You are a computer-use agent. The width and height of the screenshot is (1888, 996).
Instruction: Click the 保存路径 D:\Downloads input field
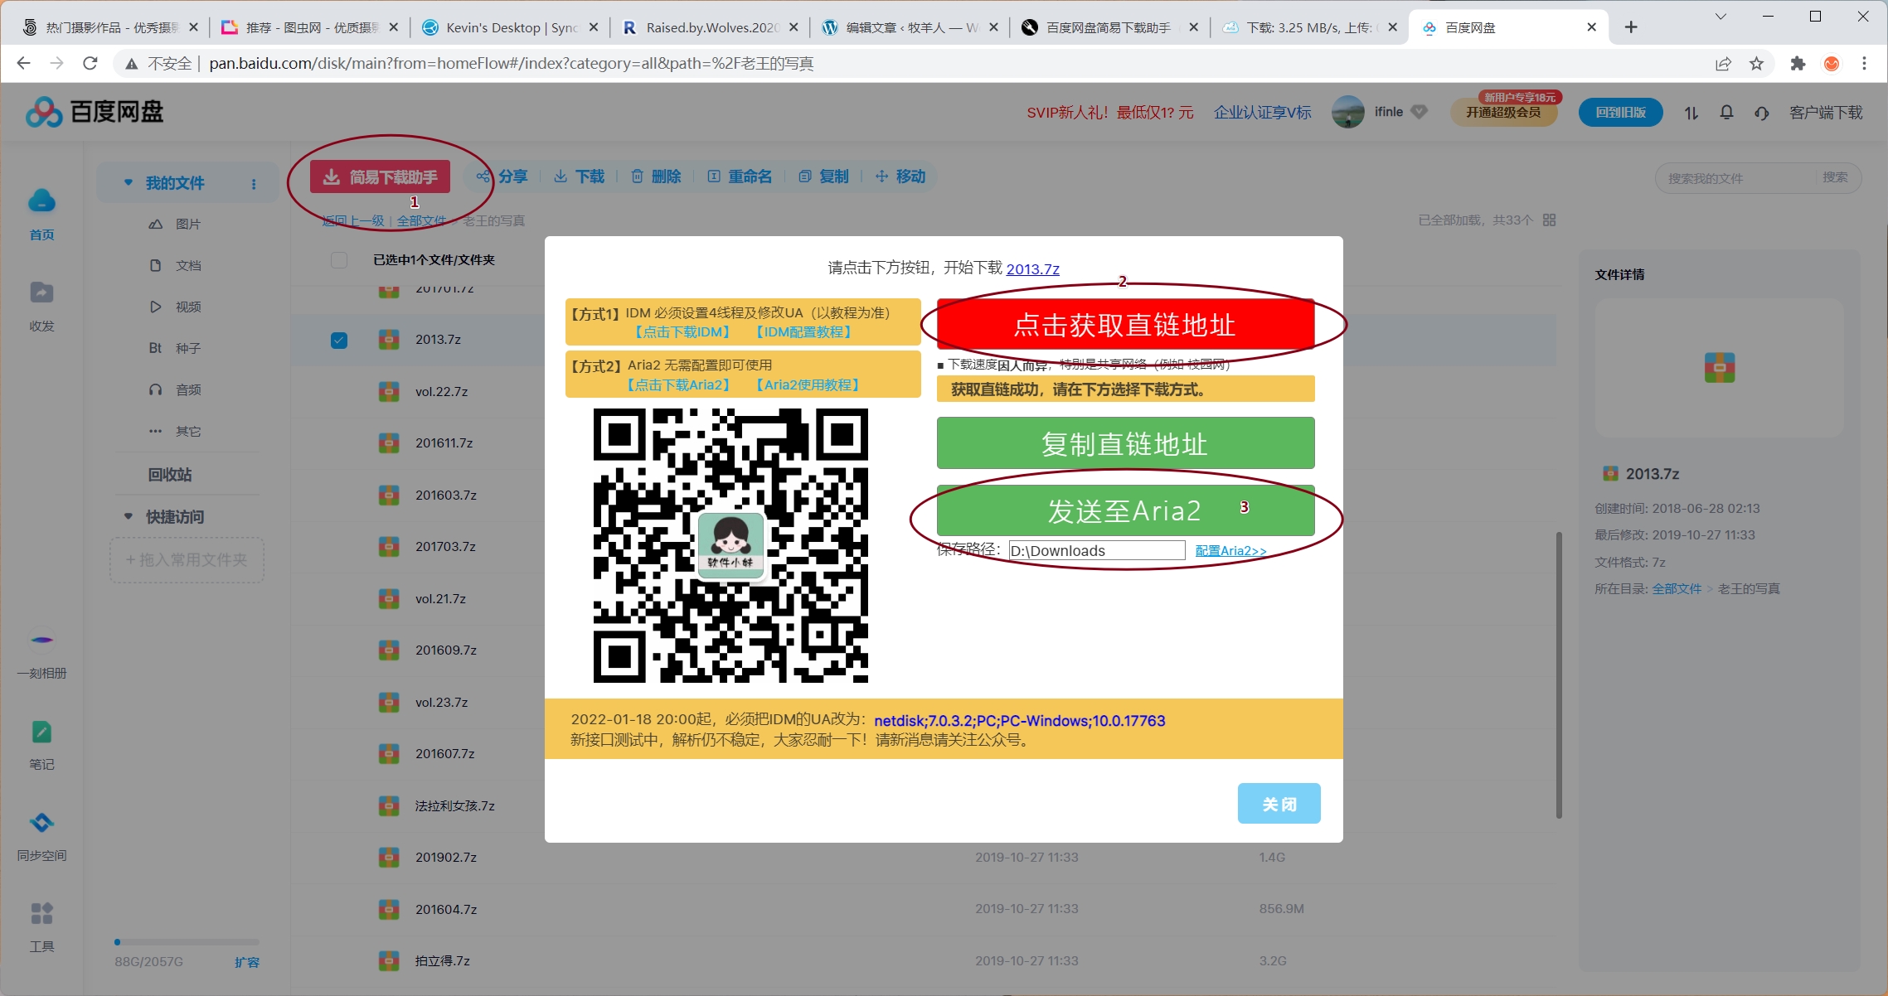click(x=1096, y=551)
